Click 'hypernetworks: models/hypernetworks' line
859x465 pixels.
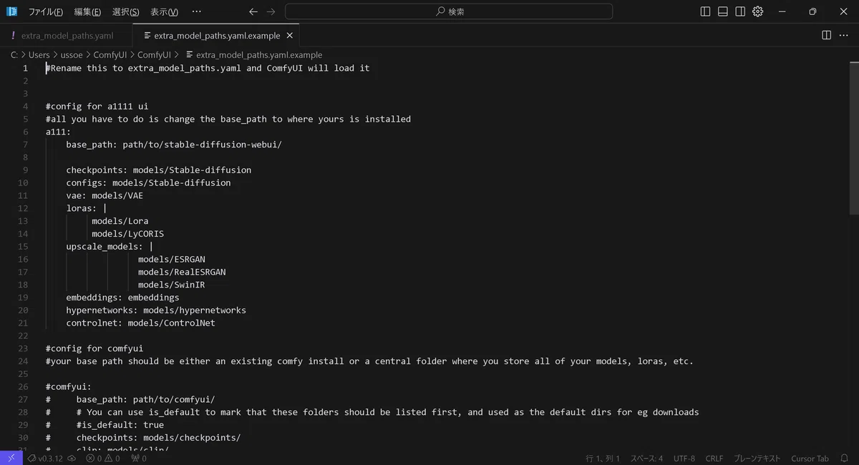[156, 310]
